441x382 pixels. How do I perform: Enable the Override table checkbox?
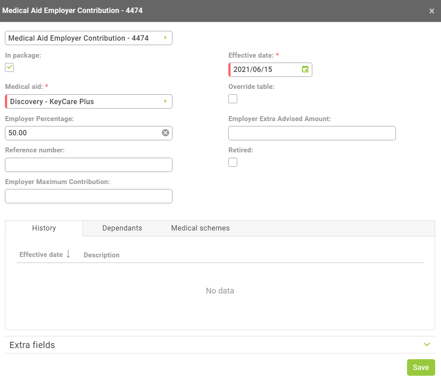click(x=233, y=99)
